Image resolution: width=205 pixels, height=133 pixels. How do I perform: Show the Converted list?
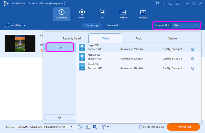click(x=112, y=25)
